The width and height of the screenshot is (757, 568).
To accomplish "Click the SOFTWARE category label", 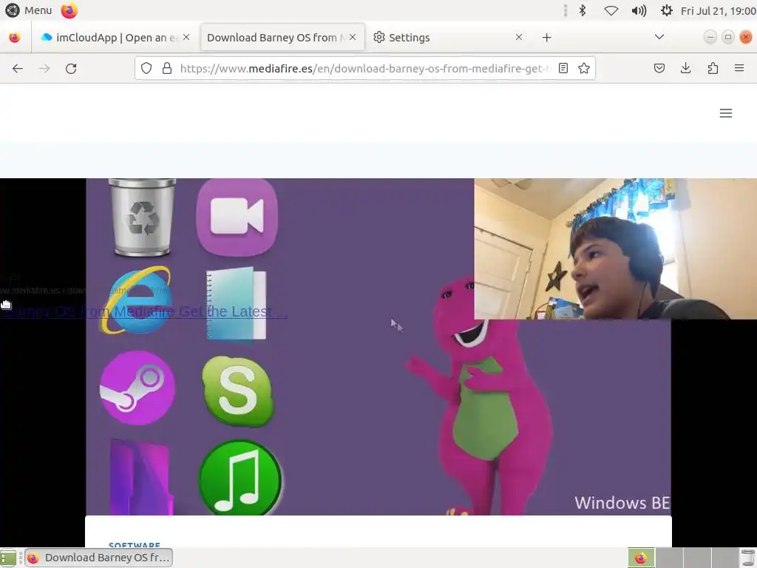I will [x=135, y=545].
